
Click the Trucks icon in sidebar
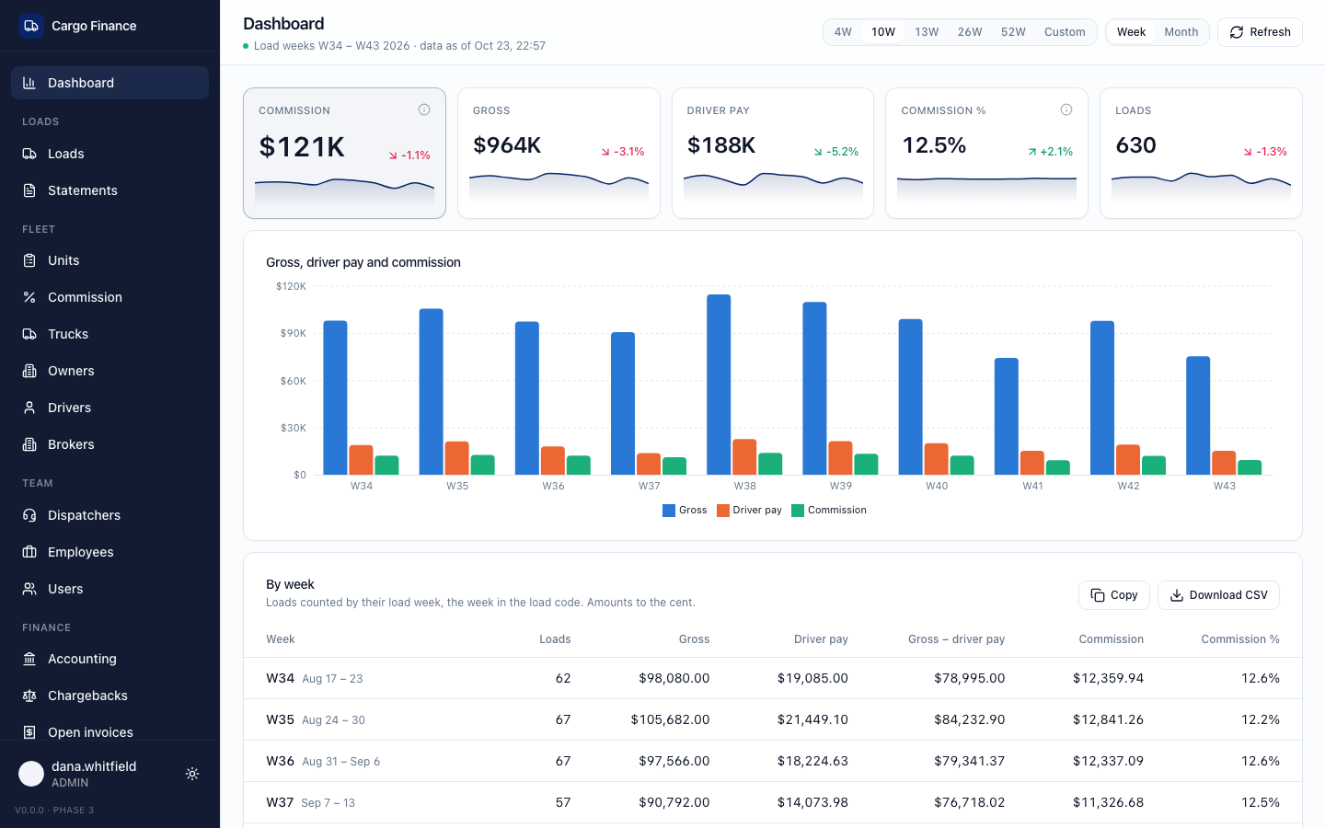29,334
